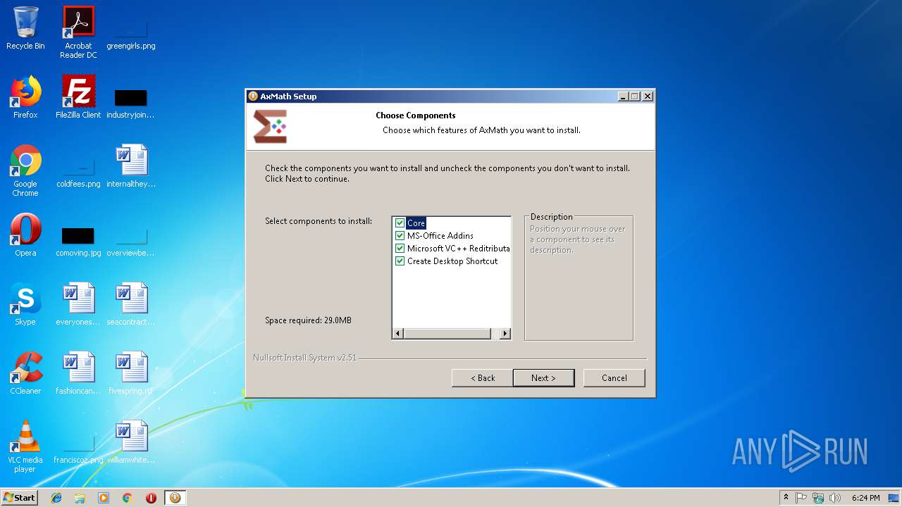Select the MS-Office Addins label

[x=440, y=236]
